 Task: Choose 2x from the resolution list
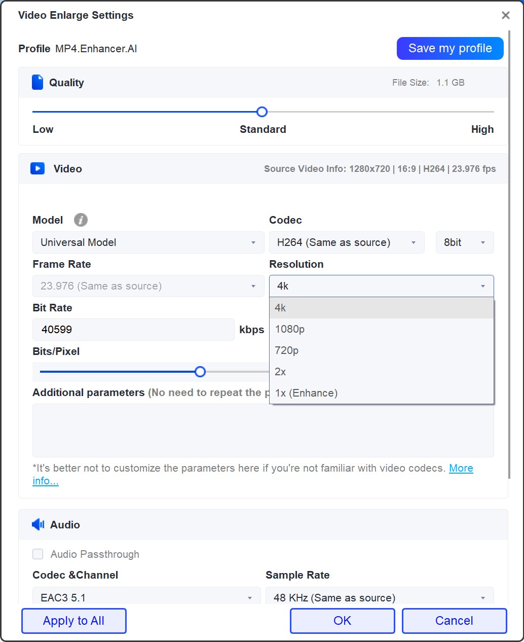(x=280, y=372)
